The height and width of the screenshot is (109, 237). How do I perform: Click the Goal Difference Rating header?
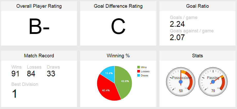118,6
